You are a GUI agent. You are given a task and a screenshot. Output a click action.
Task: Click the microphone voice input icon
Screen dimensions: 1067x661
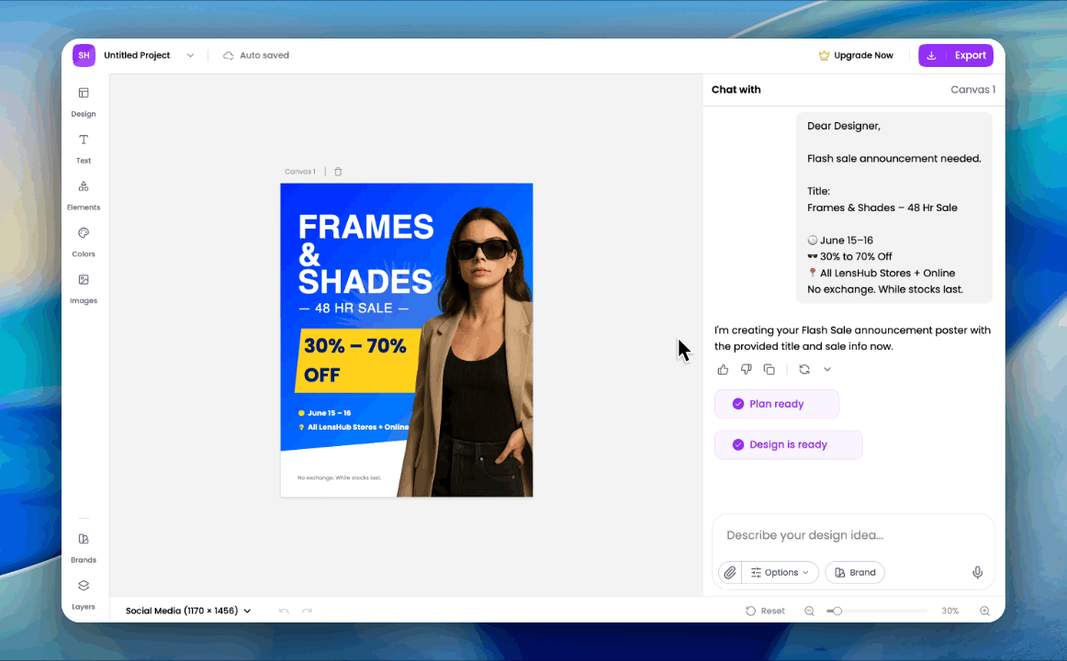(978, 572)
